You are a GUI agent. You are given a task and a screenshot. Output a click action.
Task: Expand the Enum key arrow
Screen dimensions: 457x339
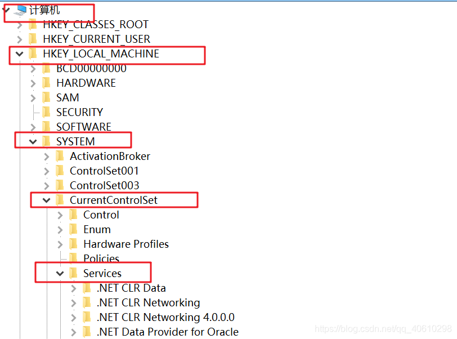60,230
